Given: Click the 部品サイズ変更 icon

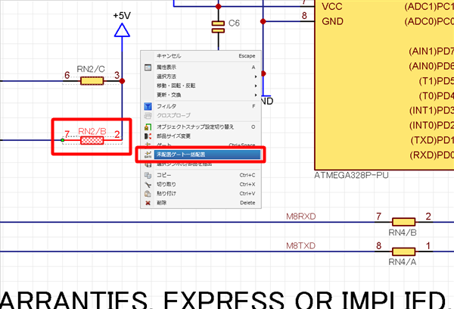Looking at the screenshot, I should (148, 136).
